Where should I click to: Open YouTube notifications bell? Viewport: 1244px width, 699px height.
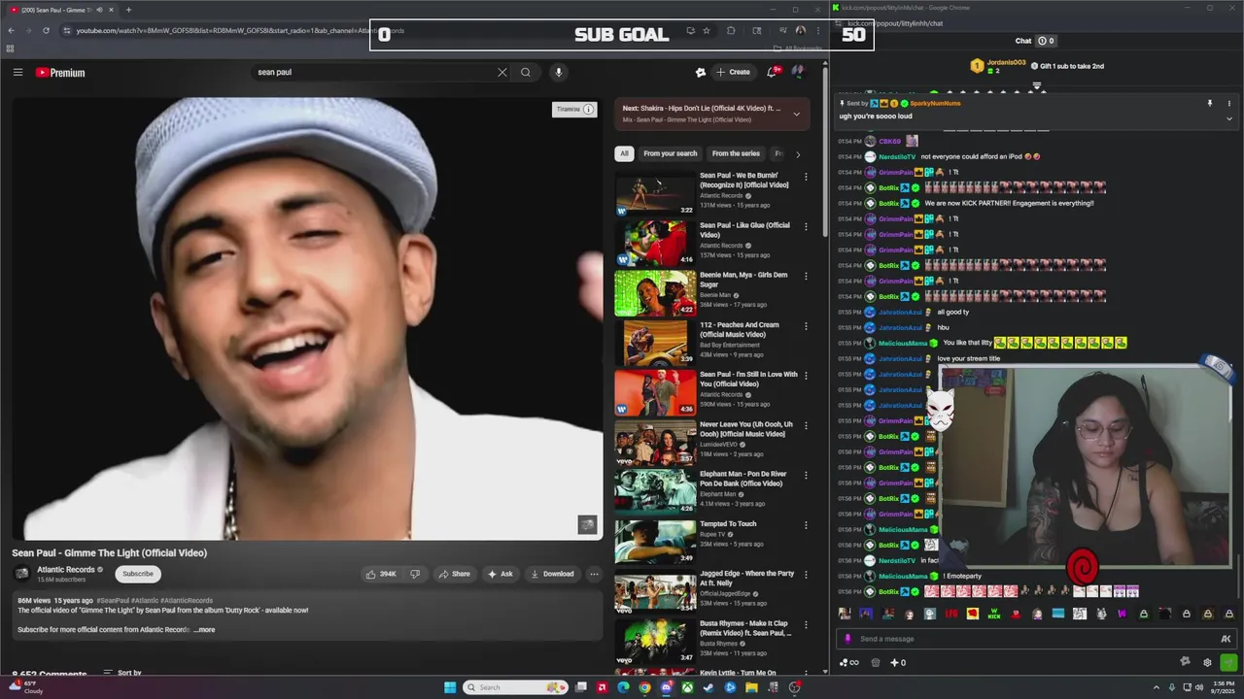[x=772, y=72]
